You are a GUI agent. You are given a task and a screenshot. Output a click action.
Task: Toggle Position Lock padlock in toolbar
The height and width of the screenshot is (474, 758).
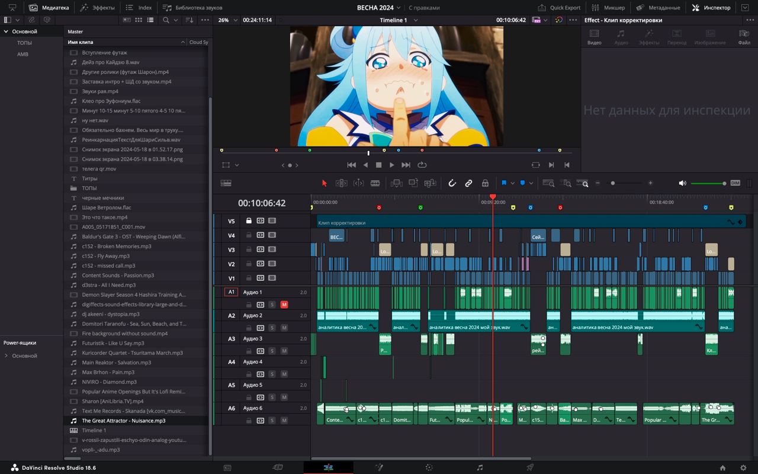click(x=485, y=183)
